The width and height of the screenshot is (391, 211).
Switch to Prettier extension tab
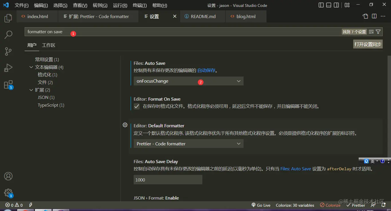(98, 16)
